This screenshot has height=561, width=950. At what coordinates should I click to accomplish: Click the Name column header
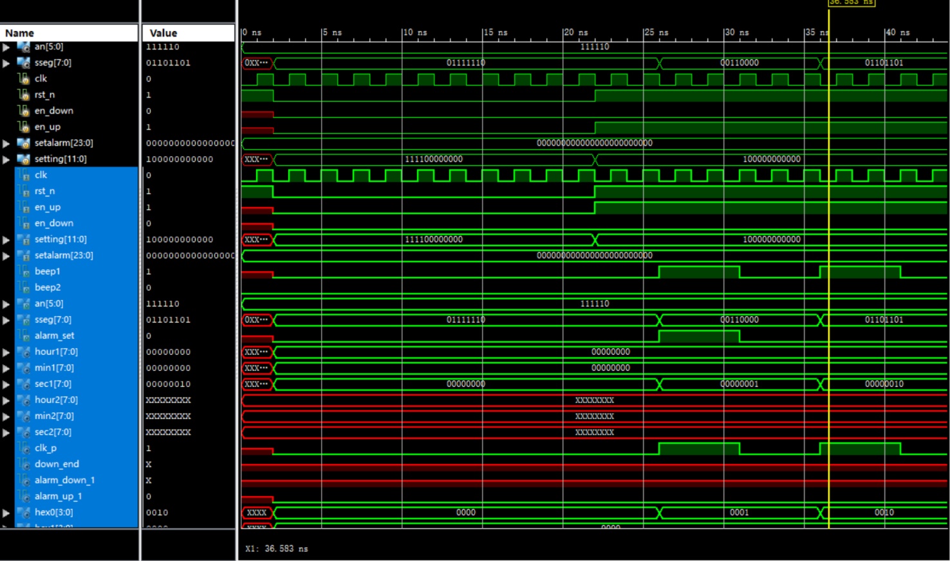coord(70,33)
